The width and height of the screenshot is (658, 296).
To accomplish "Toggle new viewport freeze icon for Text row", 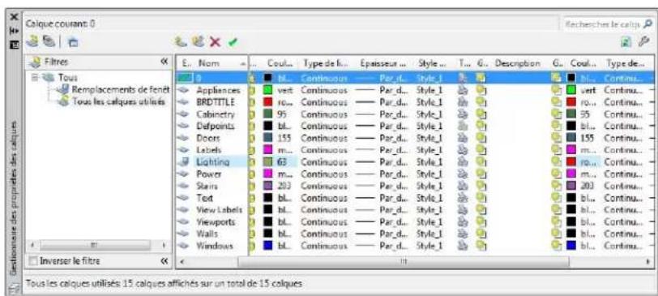I will coord(481,197).
